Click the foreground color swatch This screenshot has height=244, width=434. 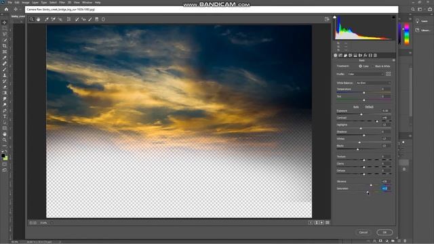tap(3, 156)
